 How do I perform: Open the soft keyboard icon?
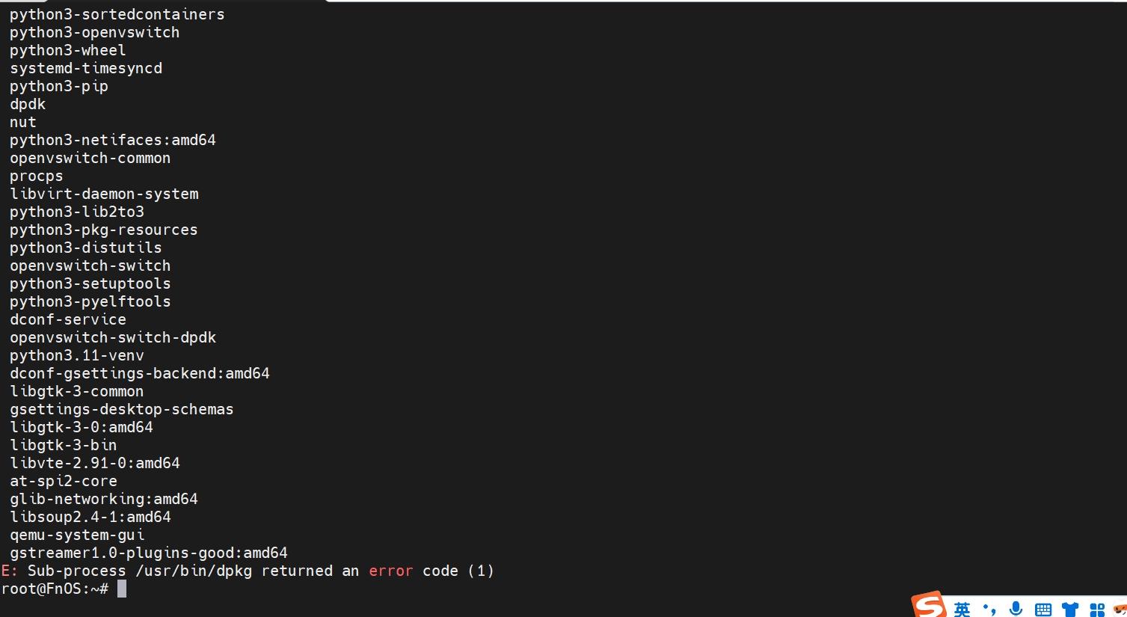(x=1043, y=610)
